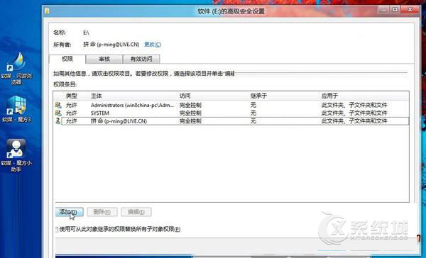The height and width of the screenshot is (258, 426).
Task: Open 软媒 - 魔方小助手 desktop shortcut
Action: point(16,155)
